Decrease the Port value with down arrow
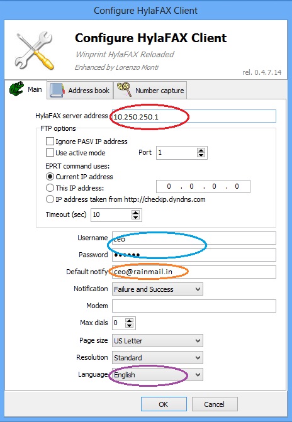The image size is (292, 422). click(x=201, y=155)
